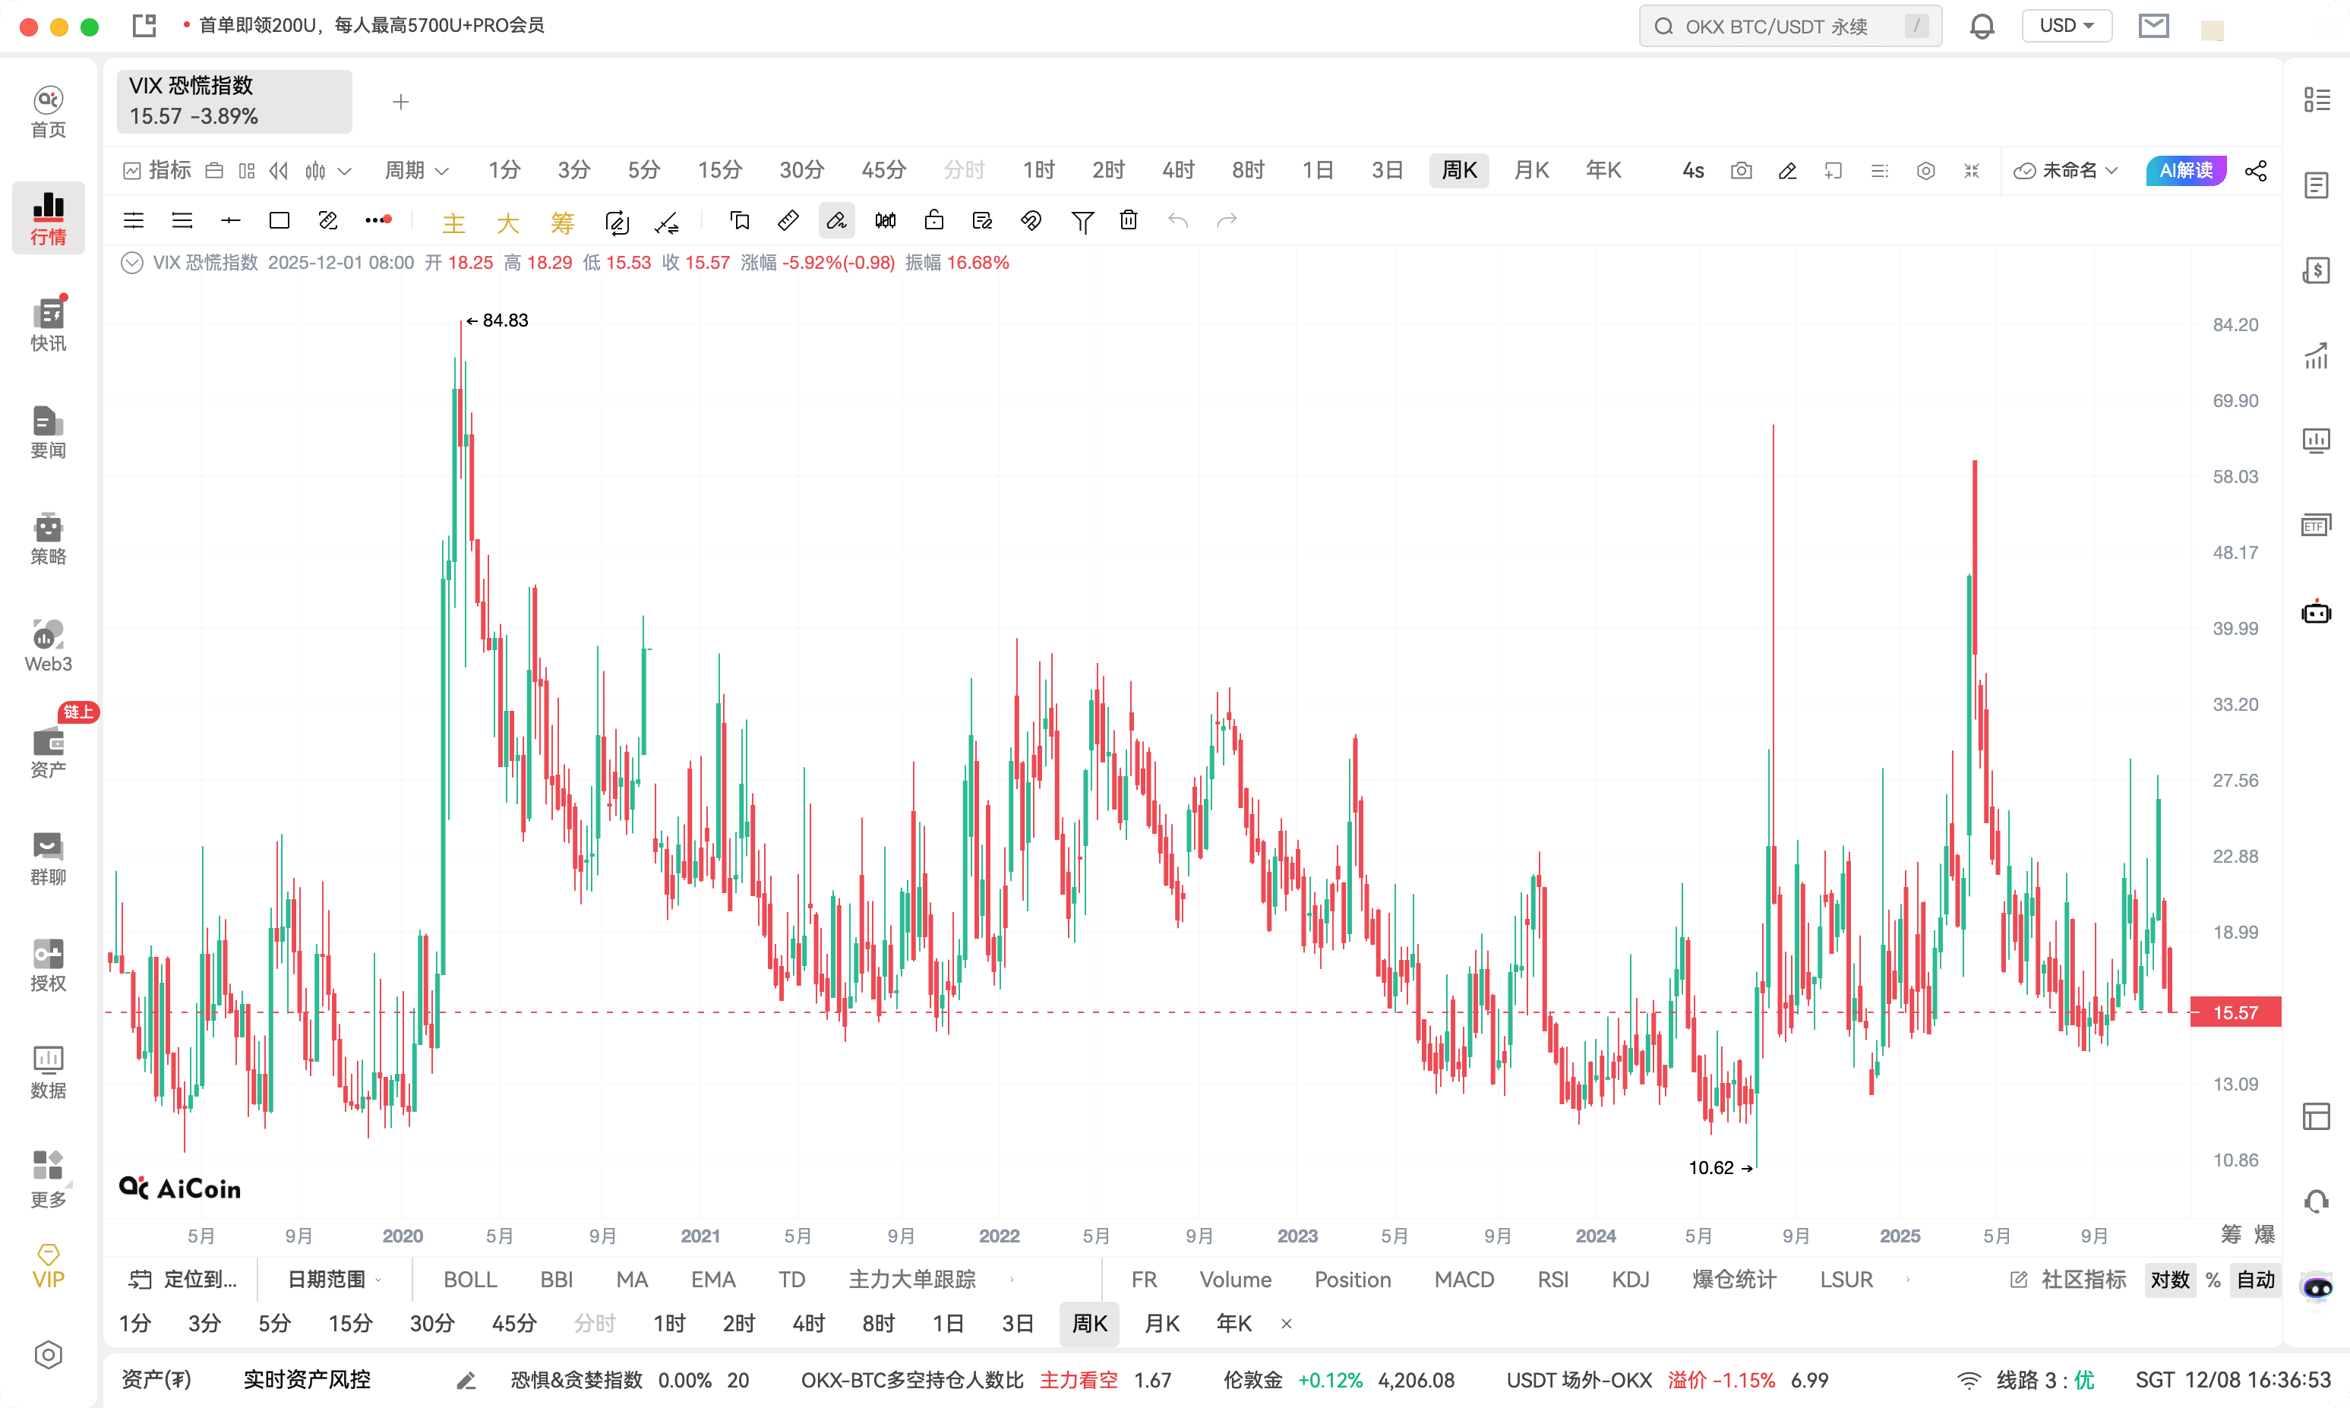Open the 周期 period dropdown
The width and height of the screenshot is (2350, 1408).
click(415, 171)
